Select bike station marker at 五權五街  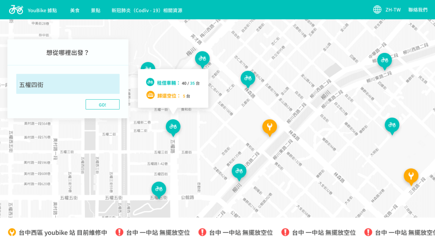coord(159,190)
